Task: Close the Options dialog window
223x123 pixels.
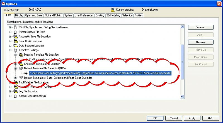Action: (x=219, y=4)
